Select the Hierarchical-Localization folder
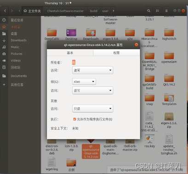Image resolution: width=188 pixels, height=174 pixels. (149, 38)
